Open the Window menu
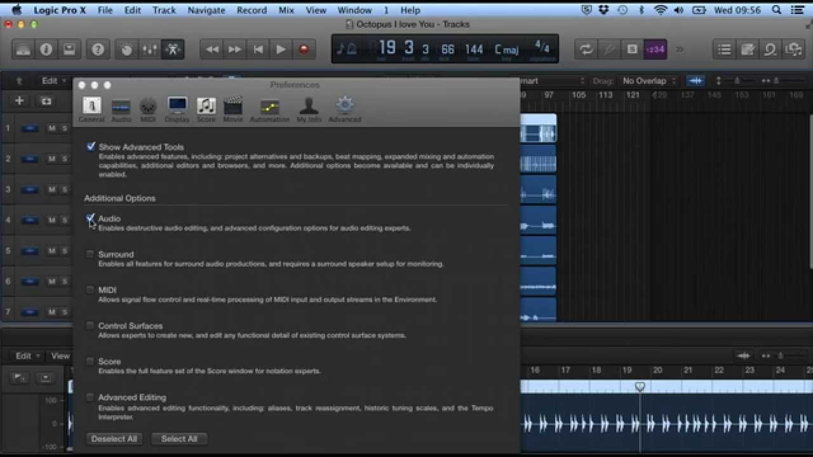This screenshot has width=813, height=457. click(x=354, y=10)
